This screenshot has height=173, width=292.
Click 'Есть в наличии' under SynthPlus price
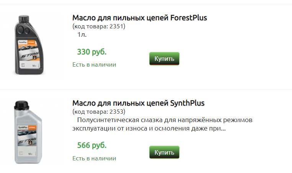pyautogui.click(x=94, y=158)
